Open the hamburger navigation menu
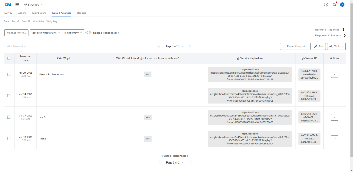Viewport: 353px width, 172px height. (x=17, y=4)
